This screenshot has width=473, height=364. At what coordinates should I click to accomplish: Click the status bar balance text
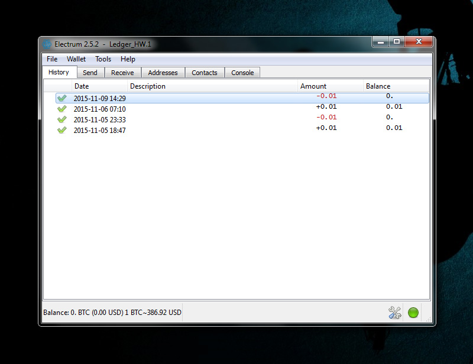112,313
